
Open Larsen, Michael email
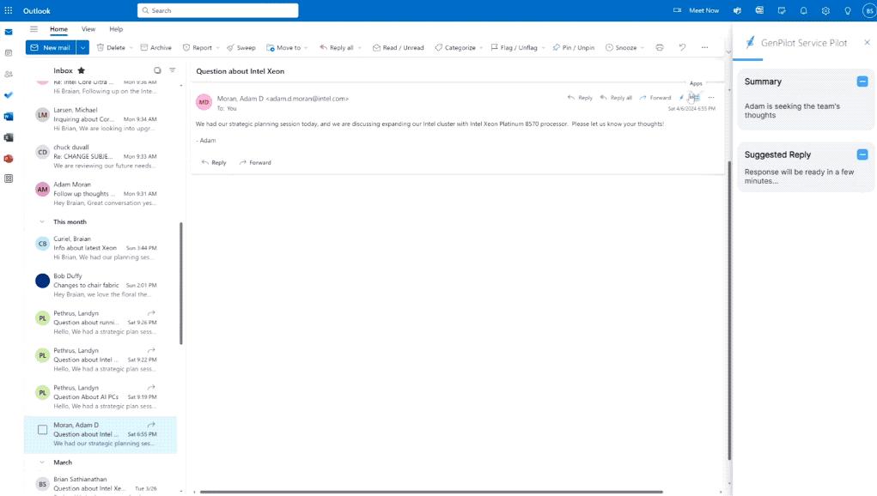pyautogui.click(x=100, y=119)
